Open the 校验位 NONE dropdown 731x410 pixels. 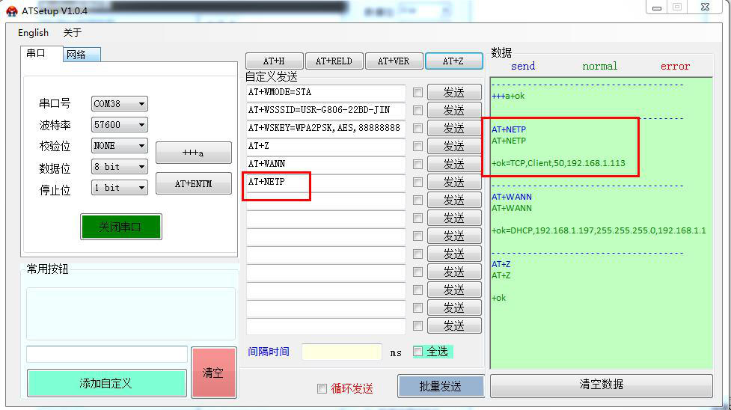pos(120,146)
